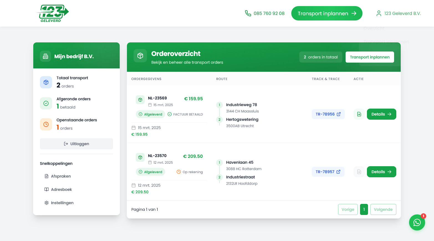This screenshot has height=241, width=434.
Task: Click the Afgeleverd status badge of NL-23570
Action: [150, 172]
